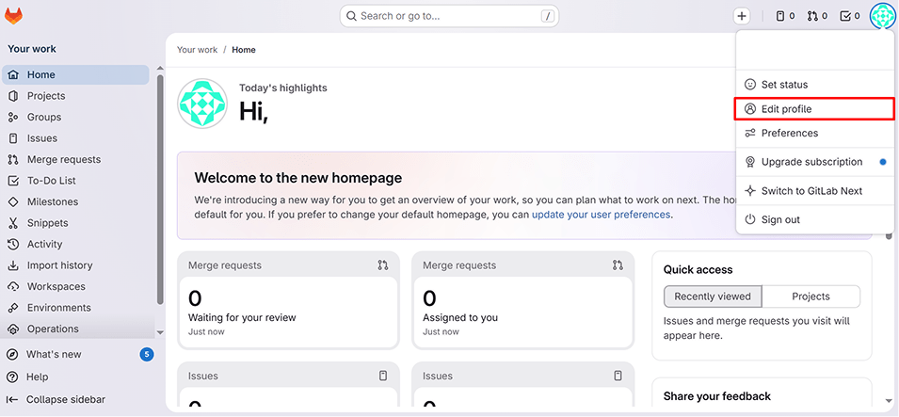
Task: Follow the update your user preferences link
Action: click(601, 215)
